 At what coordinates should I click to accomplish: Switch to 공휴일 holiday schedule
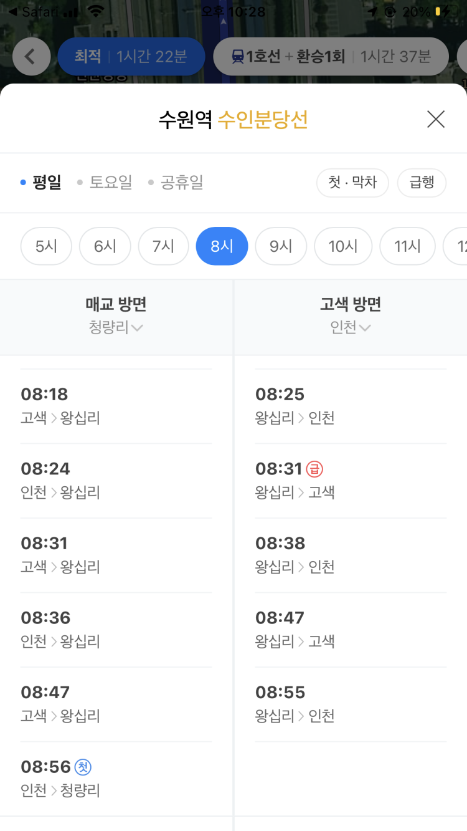[x=177, y=183]
